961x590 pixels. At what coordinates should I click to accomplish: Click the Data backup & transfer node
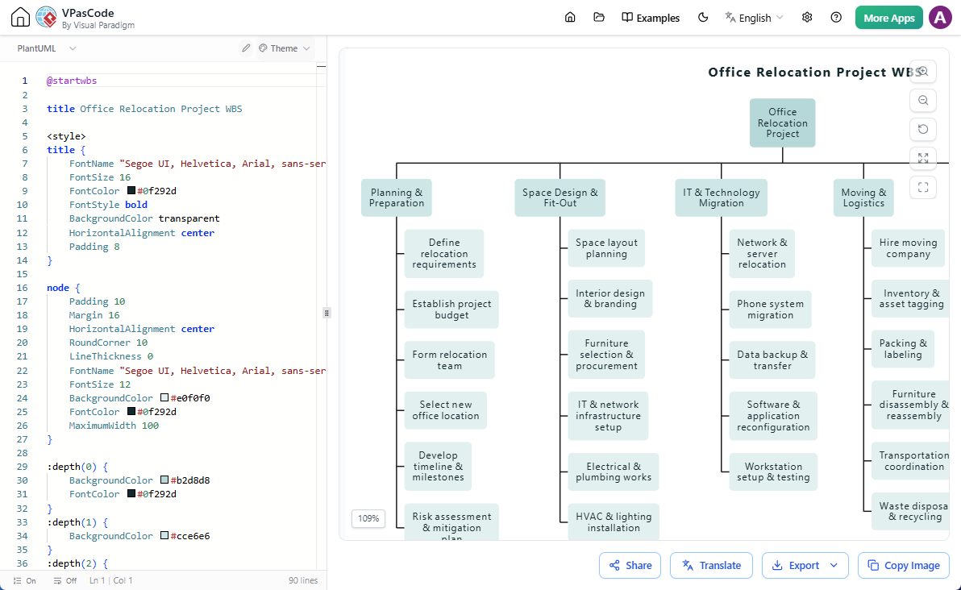click(772, 360)
